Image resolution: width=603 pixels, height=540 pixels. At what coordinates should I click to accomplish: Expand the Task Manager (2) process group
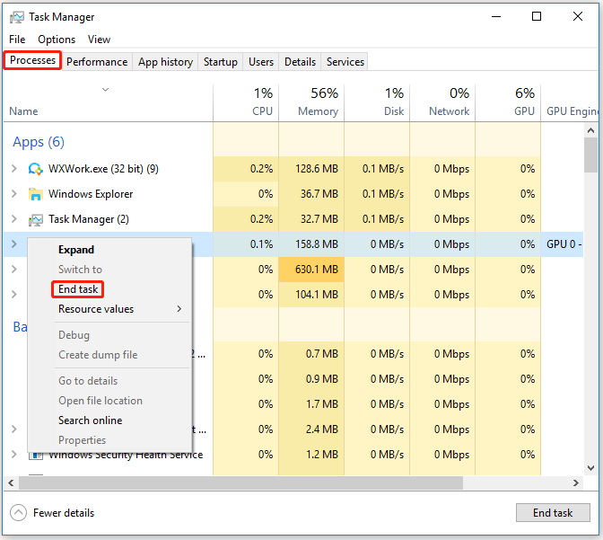pyautogui.click(x=14, y=218)
